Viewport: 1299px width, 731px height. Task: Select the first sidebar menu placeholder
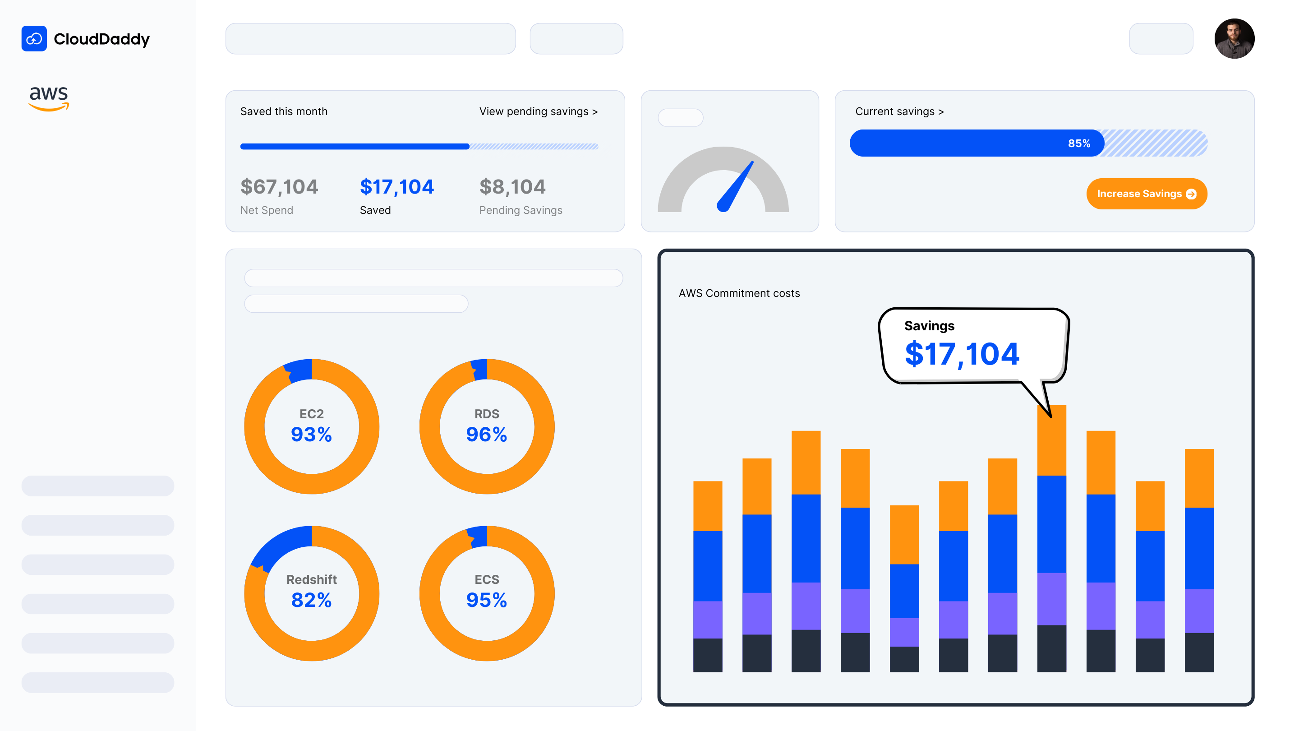point(98,486)
